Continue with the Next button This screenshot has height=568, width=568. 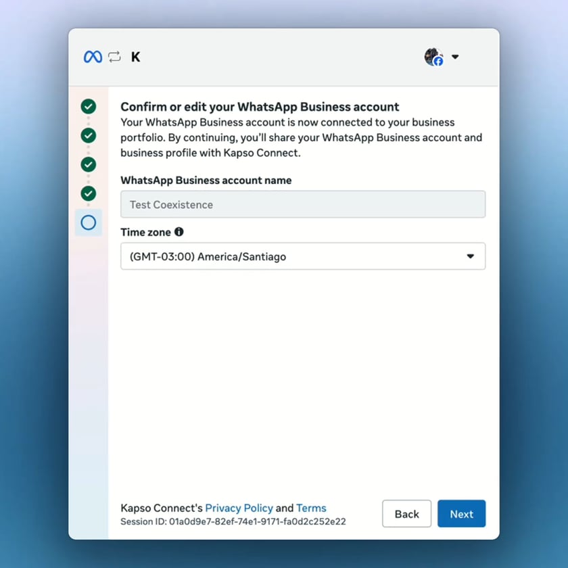[461, 514]
